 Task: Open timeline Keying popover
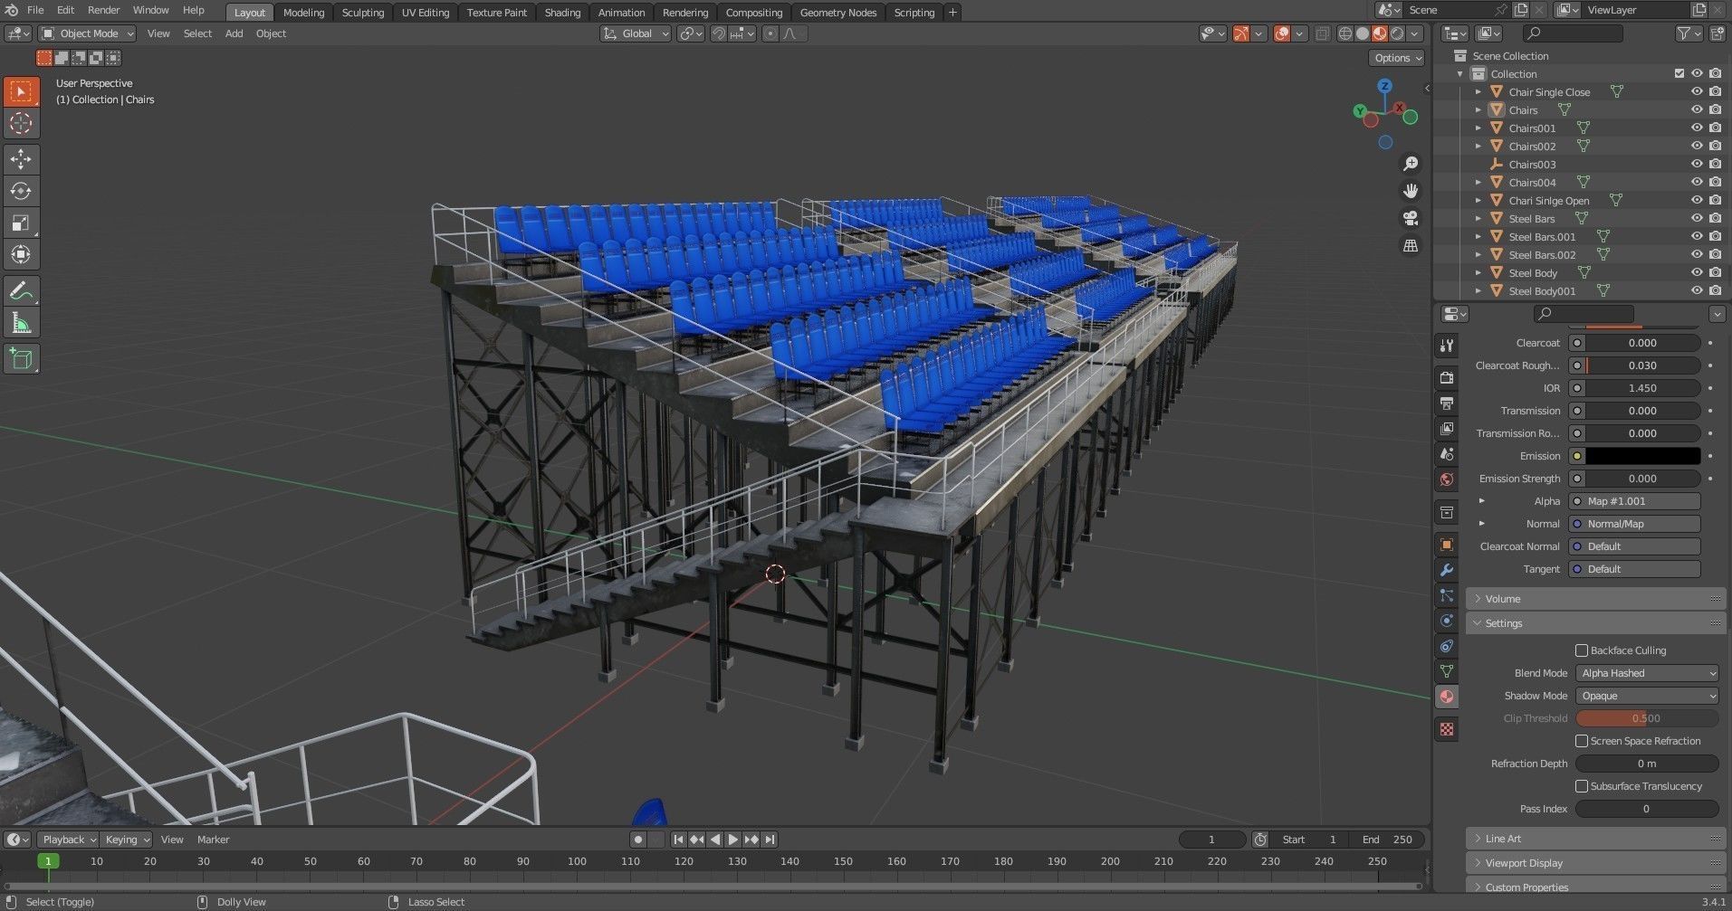pos(126,840)
